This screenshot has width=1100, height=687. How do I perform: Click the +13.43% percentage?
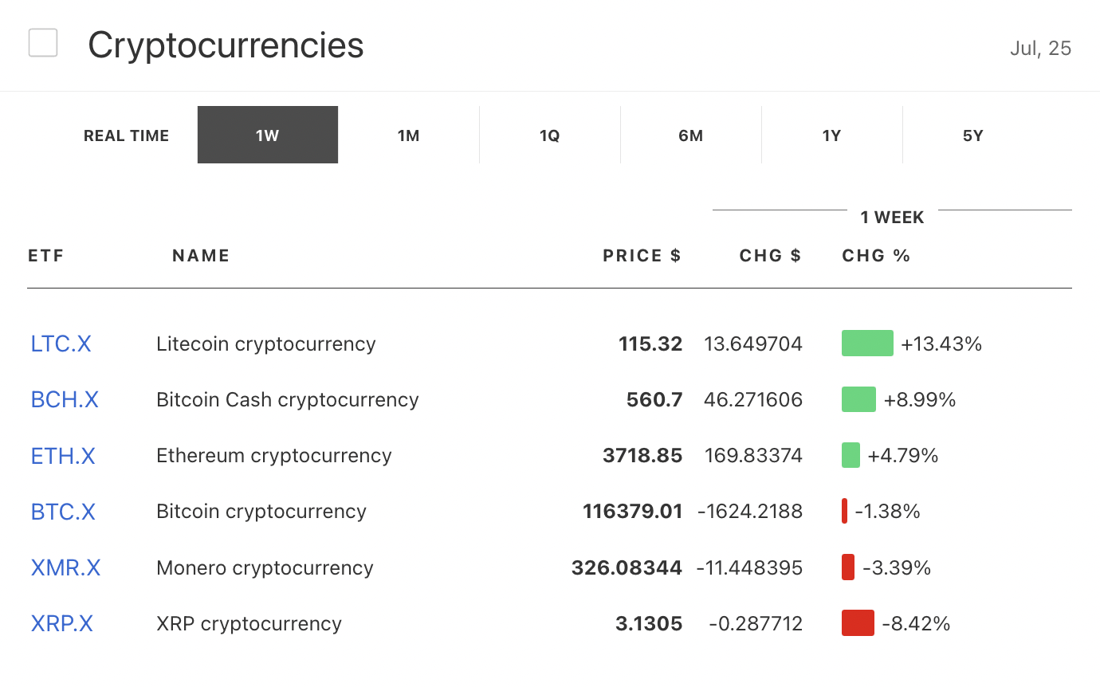(x=941, y=344)
